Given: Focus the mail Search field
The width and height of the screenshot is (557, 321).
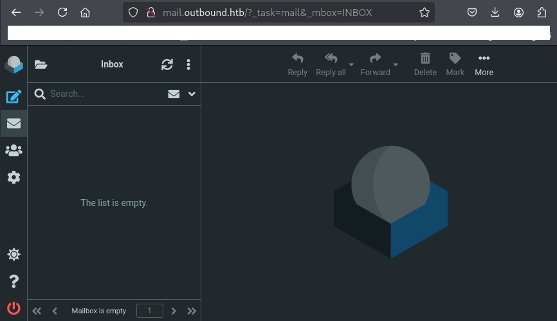Looking at the screenshot, I should click(103, 94).
